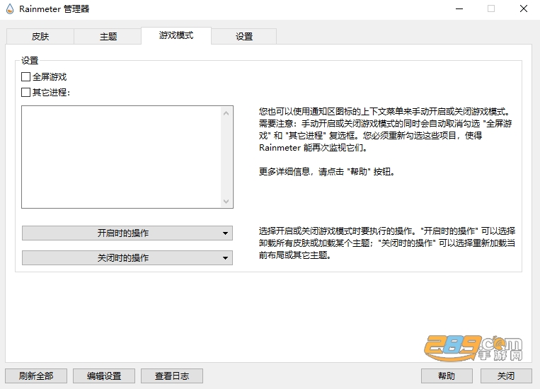The height and width of the screenshot is (389, 540).
Task: Switch to the 皮肤 tab
Action: [40, 36]
